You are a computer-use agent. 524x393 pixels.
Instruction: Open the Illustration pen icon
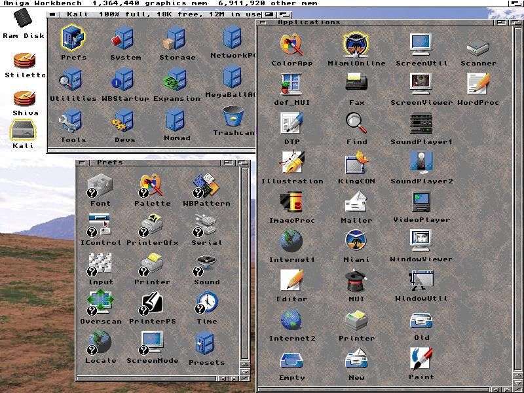click(x=291, y=162)
